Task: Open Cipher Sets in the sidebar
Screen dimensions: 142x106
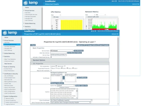Action: tap(7, 84)
